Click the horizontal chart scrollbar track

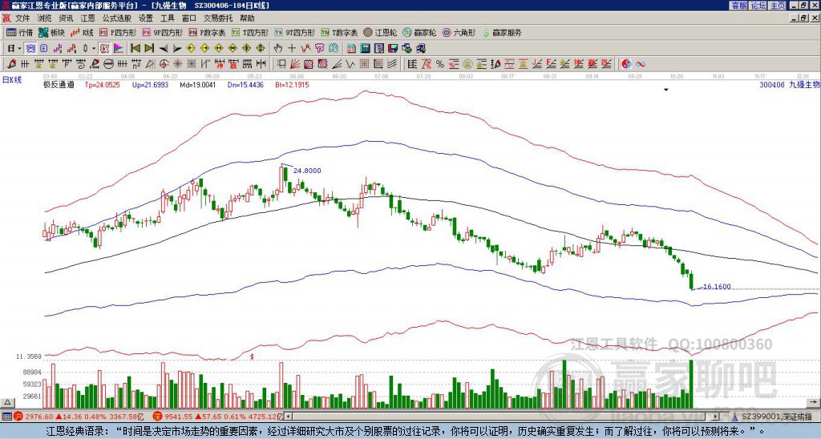503,417
